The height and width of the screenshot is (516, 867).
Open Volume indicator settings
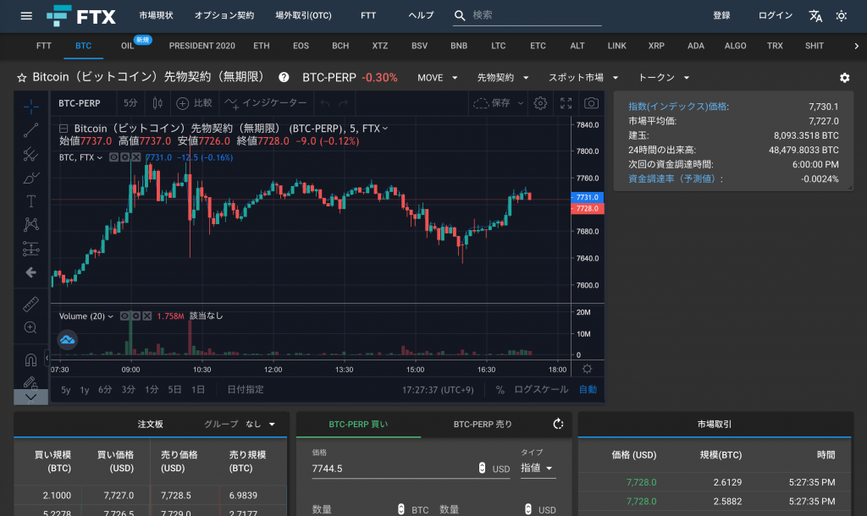point(135,316)
